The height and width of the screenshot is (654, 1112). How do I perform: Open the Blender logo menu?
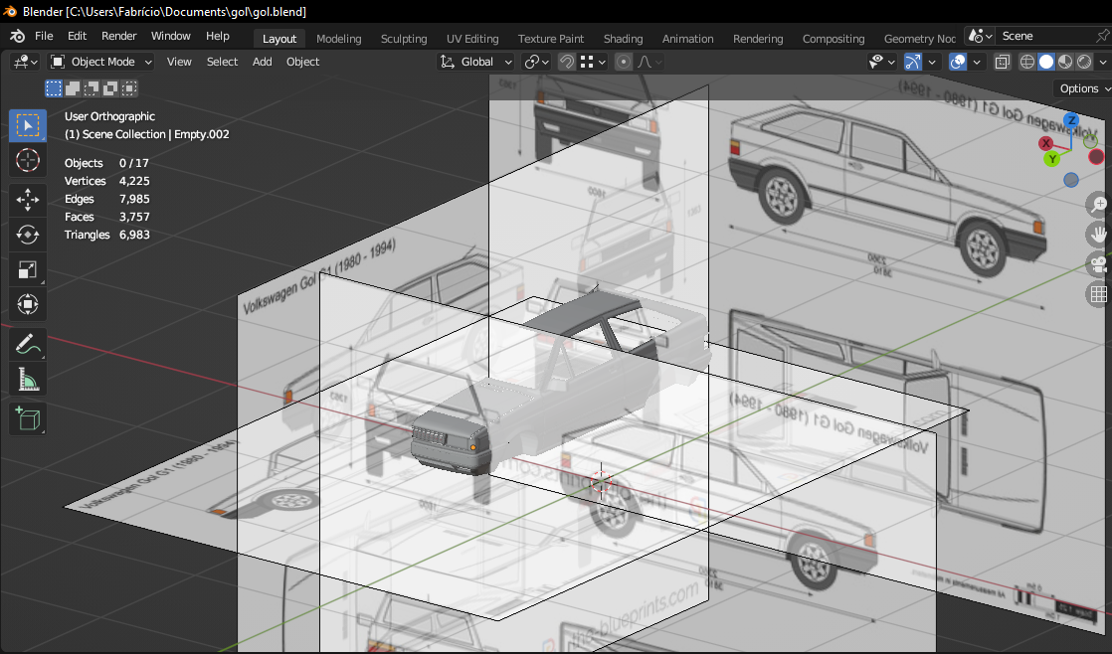[18, 36]
